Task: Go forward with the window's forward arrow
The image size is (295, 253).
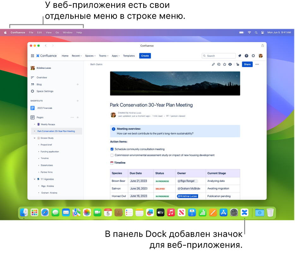Action: point(53,45)
